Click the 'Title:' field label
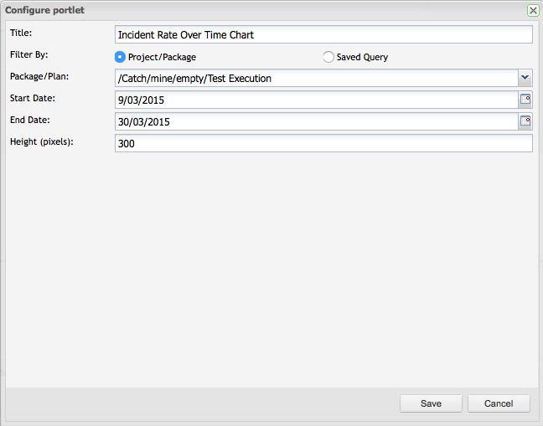 click(23, 33)
